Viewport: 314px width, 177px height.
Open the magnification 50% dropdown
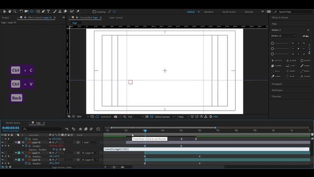pos(83,117)
